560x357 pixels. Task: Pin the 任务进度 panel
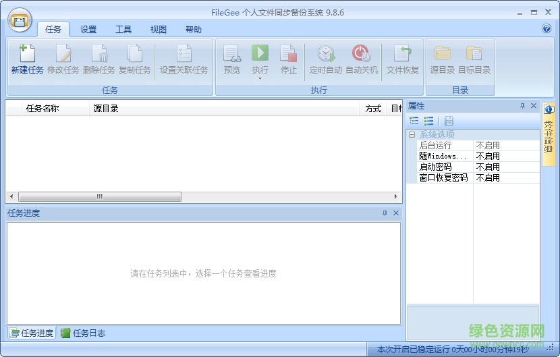click(385, 213)
